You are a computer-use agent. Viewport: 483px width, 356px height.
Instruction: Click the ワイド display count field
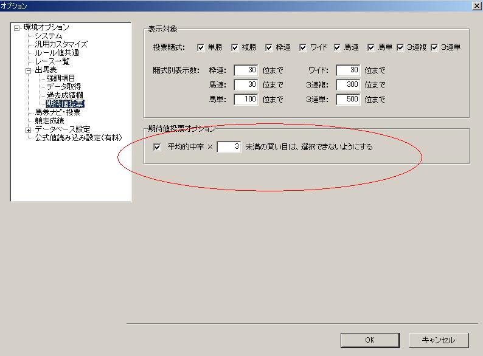click(348, 70)
